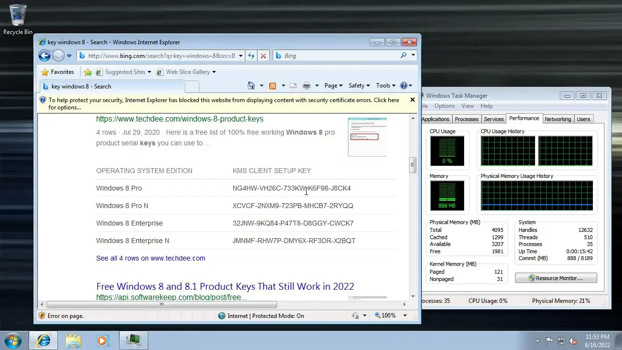Open Home button dropdown arrow
This screenshot has height=350, width=622.
[261, 86]
